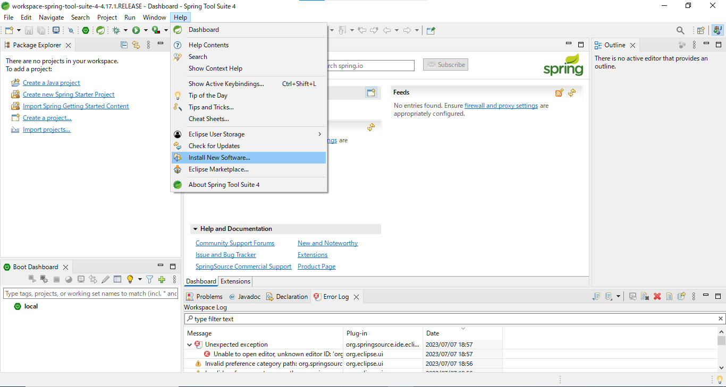Toggle Link with Editor in Package Explorer
This screenshot has width=726, height=387.
pos(136,45)
